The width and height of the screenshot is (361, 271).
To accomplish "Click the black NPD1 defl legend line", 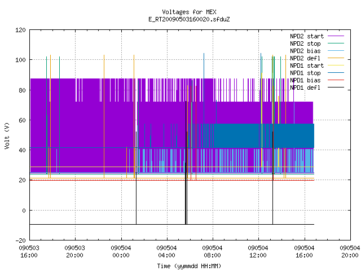I will pos(336,88).
